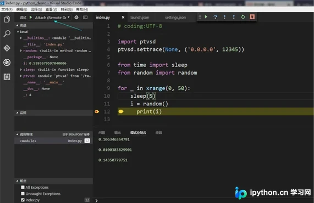
Task: Expand the sleep variable
Action: click(21, 70)
